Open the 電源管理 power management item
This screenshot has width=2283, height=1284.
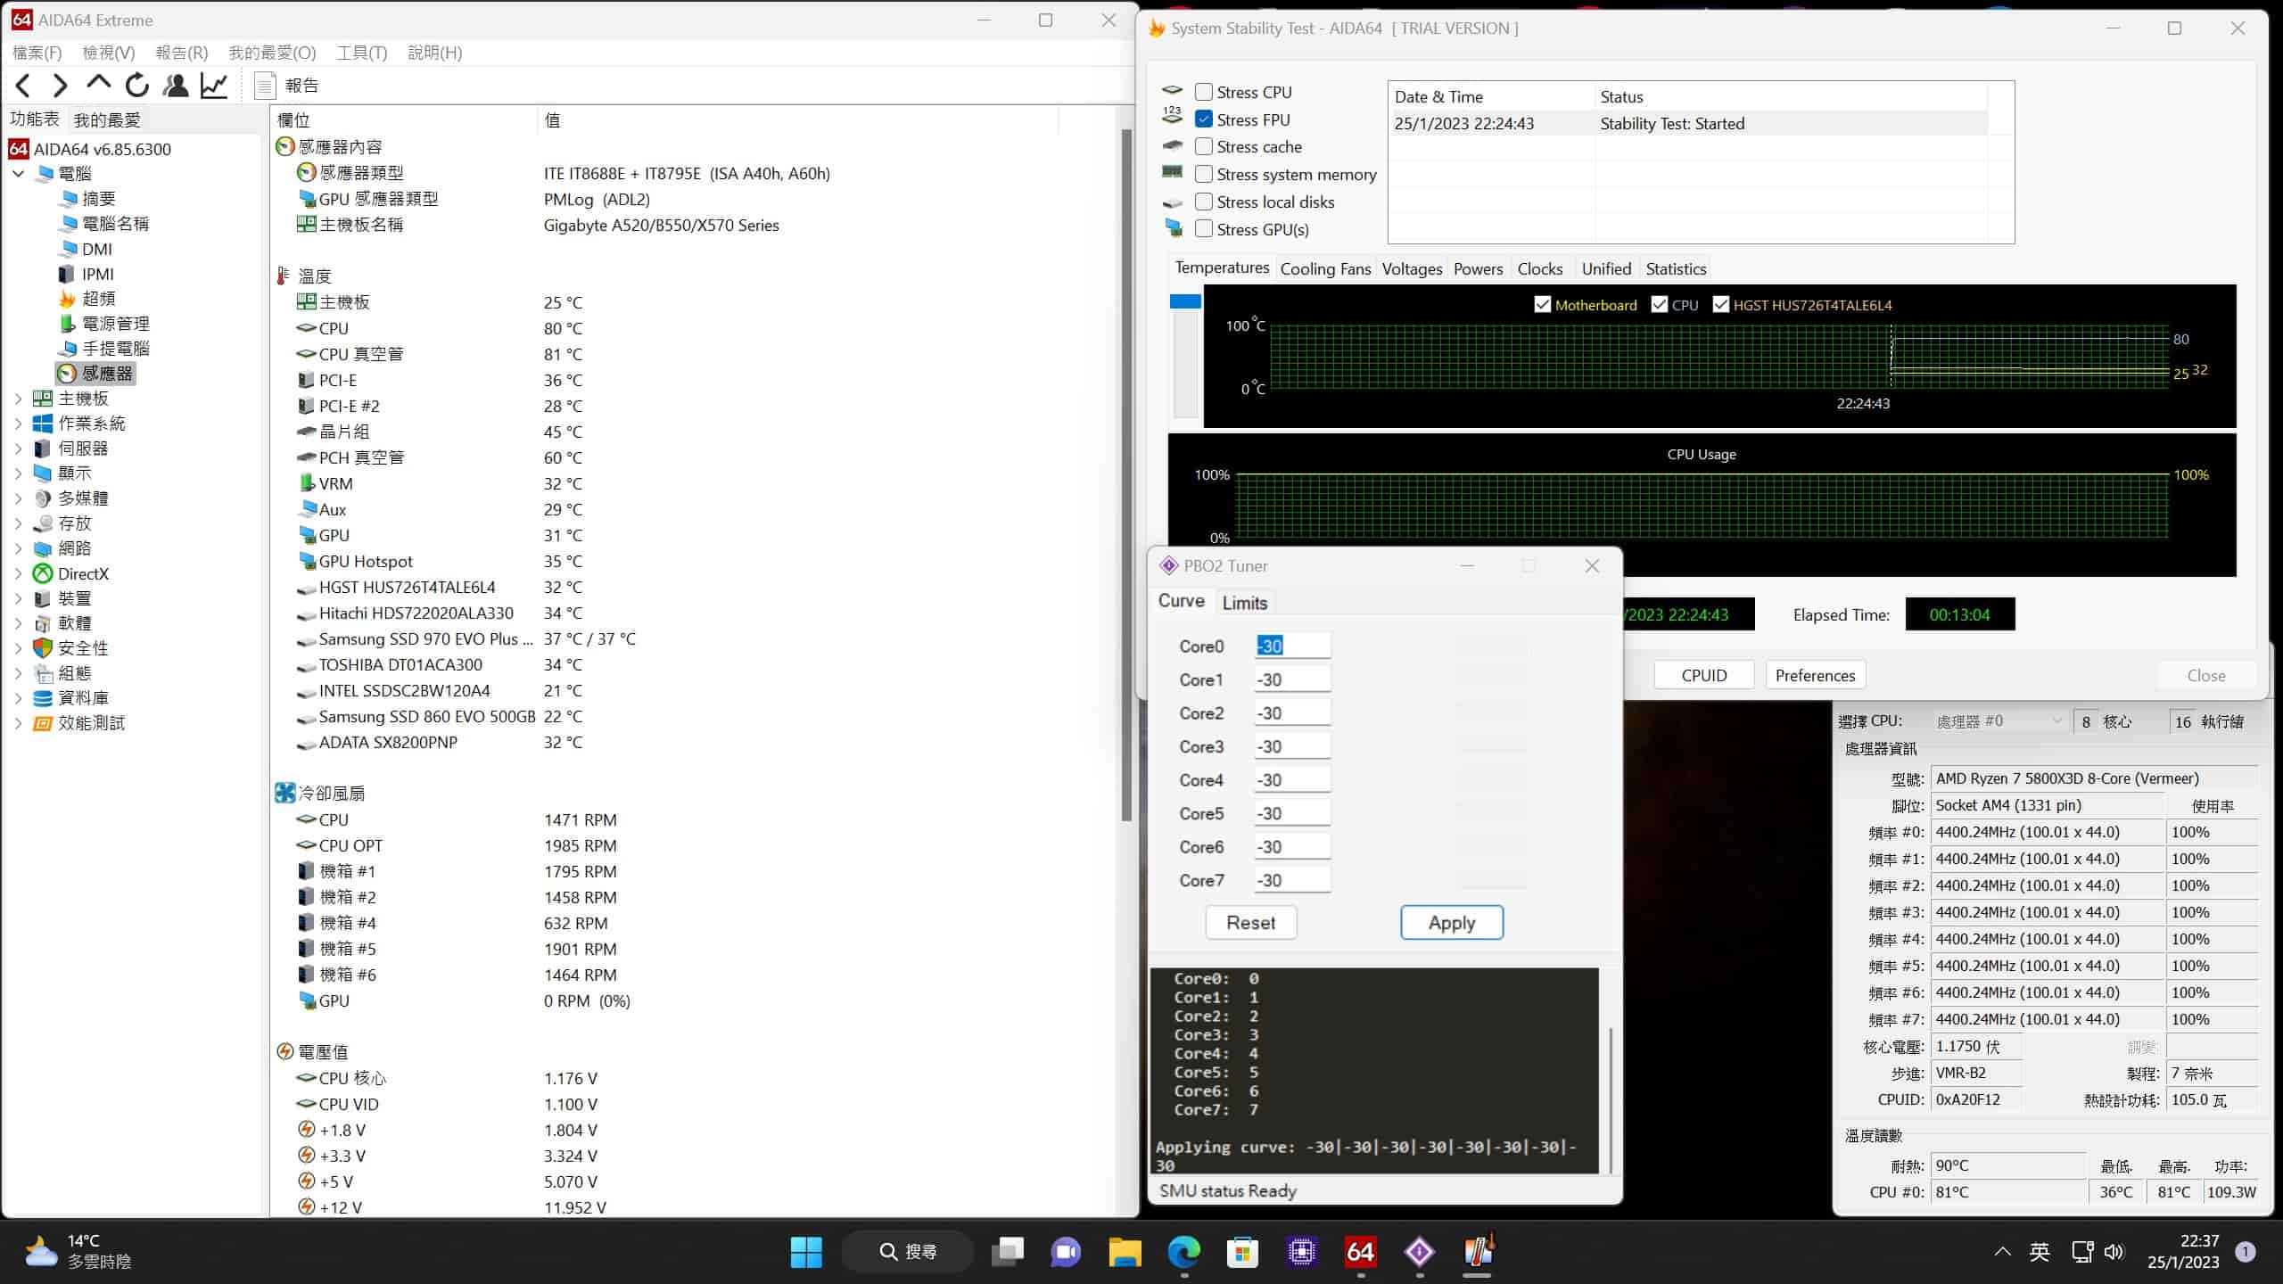(104, 324)
